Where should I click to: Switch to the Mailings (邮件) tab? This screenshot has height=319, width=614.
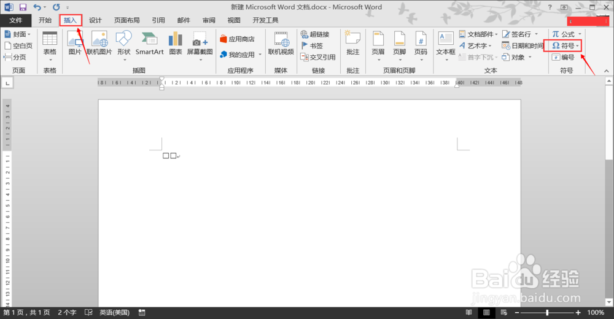pos(184,20)
